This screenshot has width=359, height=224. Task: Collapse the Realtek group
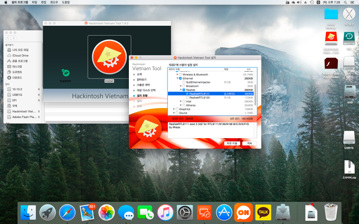pyautogui.click(x=181, y=90)
